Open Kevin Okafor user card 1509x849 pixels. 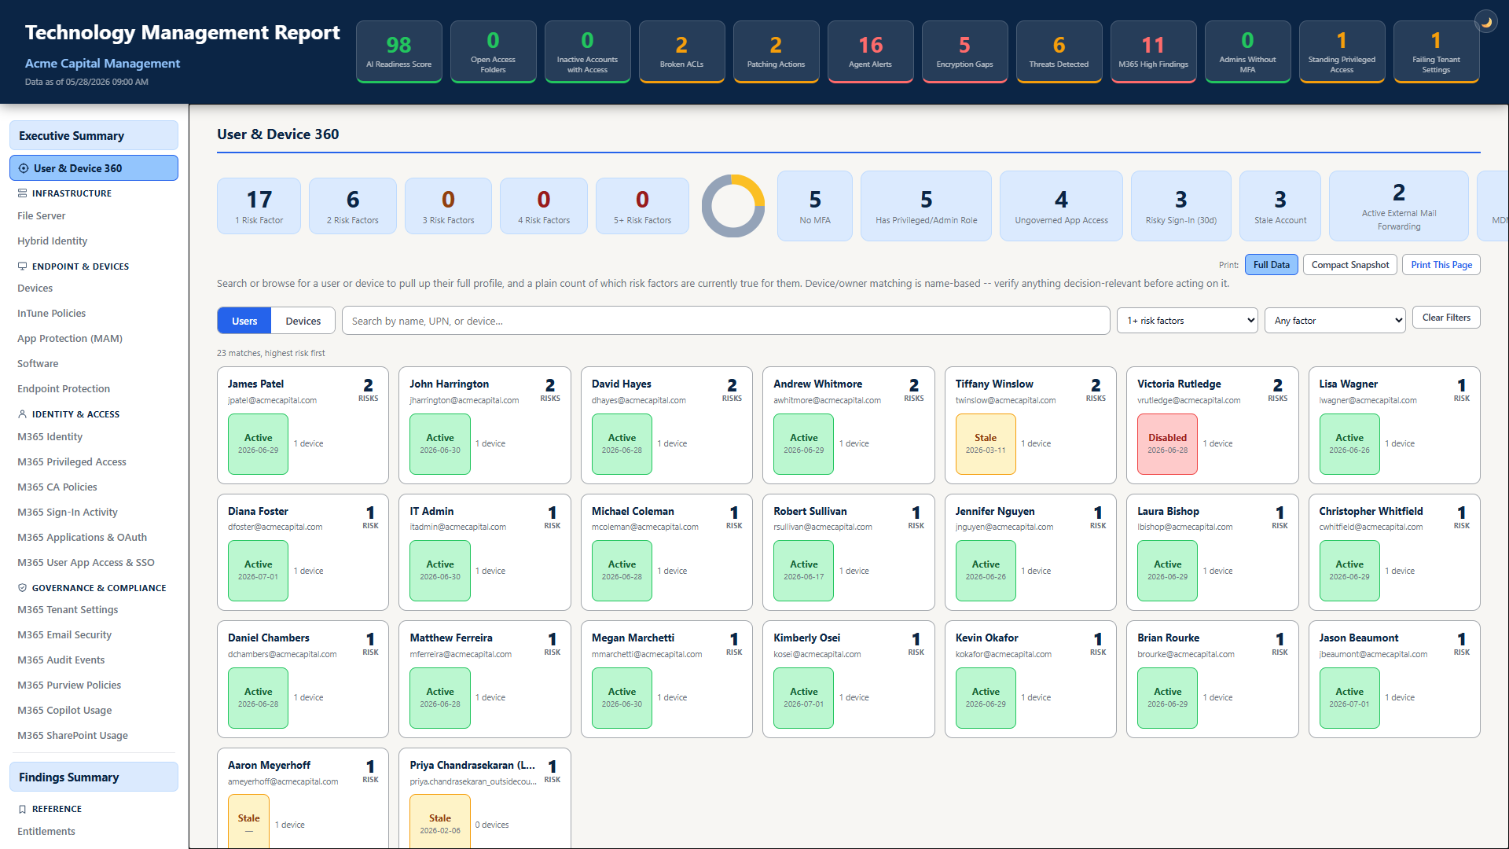pyautogui.click(x=1030, y=679)
